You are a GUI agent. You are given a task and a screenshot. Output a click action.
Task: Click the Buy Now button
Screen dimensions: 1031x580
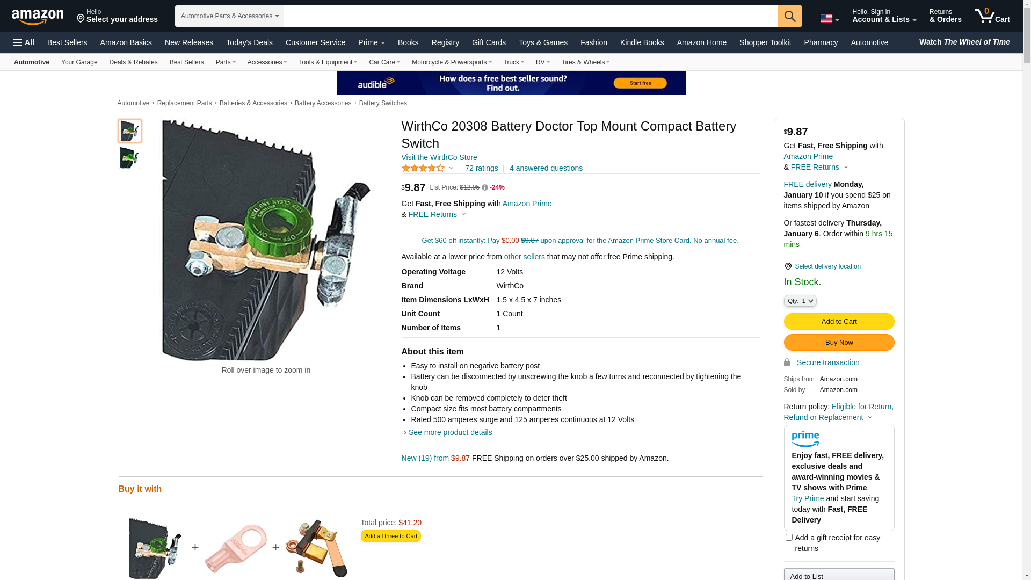[x=839, y=343]
